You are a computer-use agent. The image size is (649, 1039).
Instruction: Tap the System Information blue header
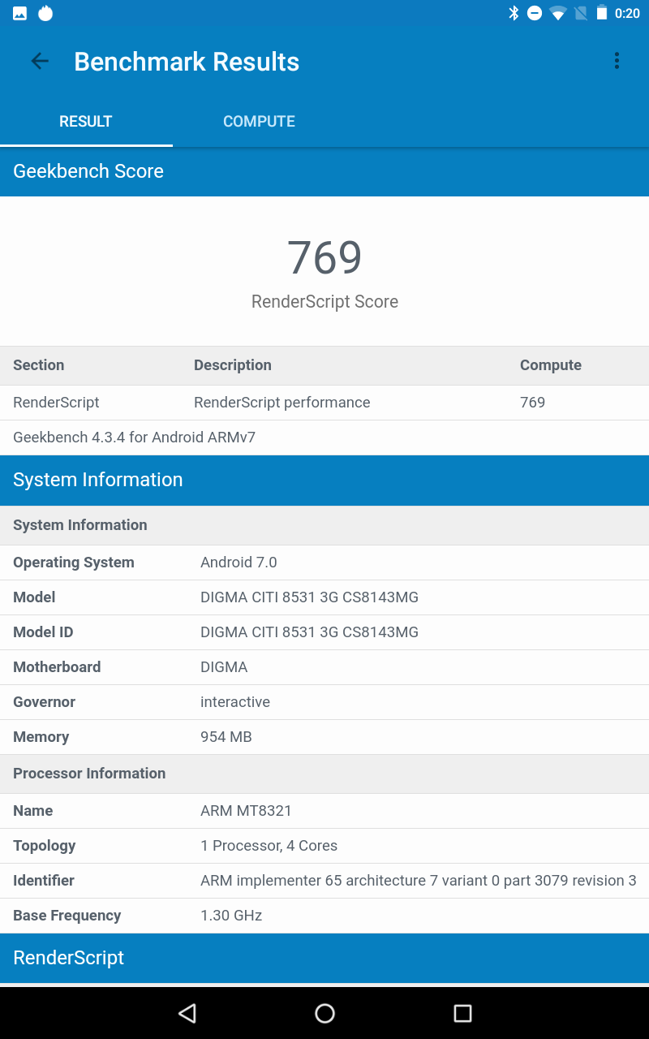point(324,480)
